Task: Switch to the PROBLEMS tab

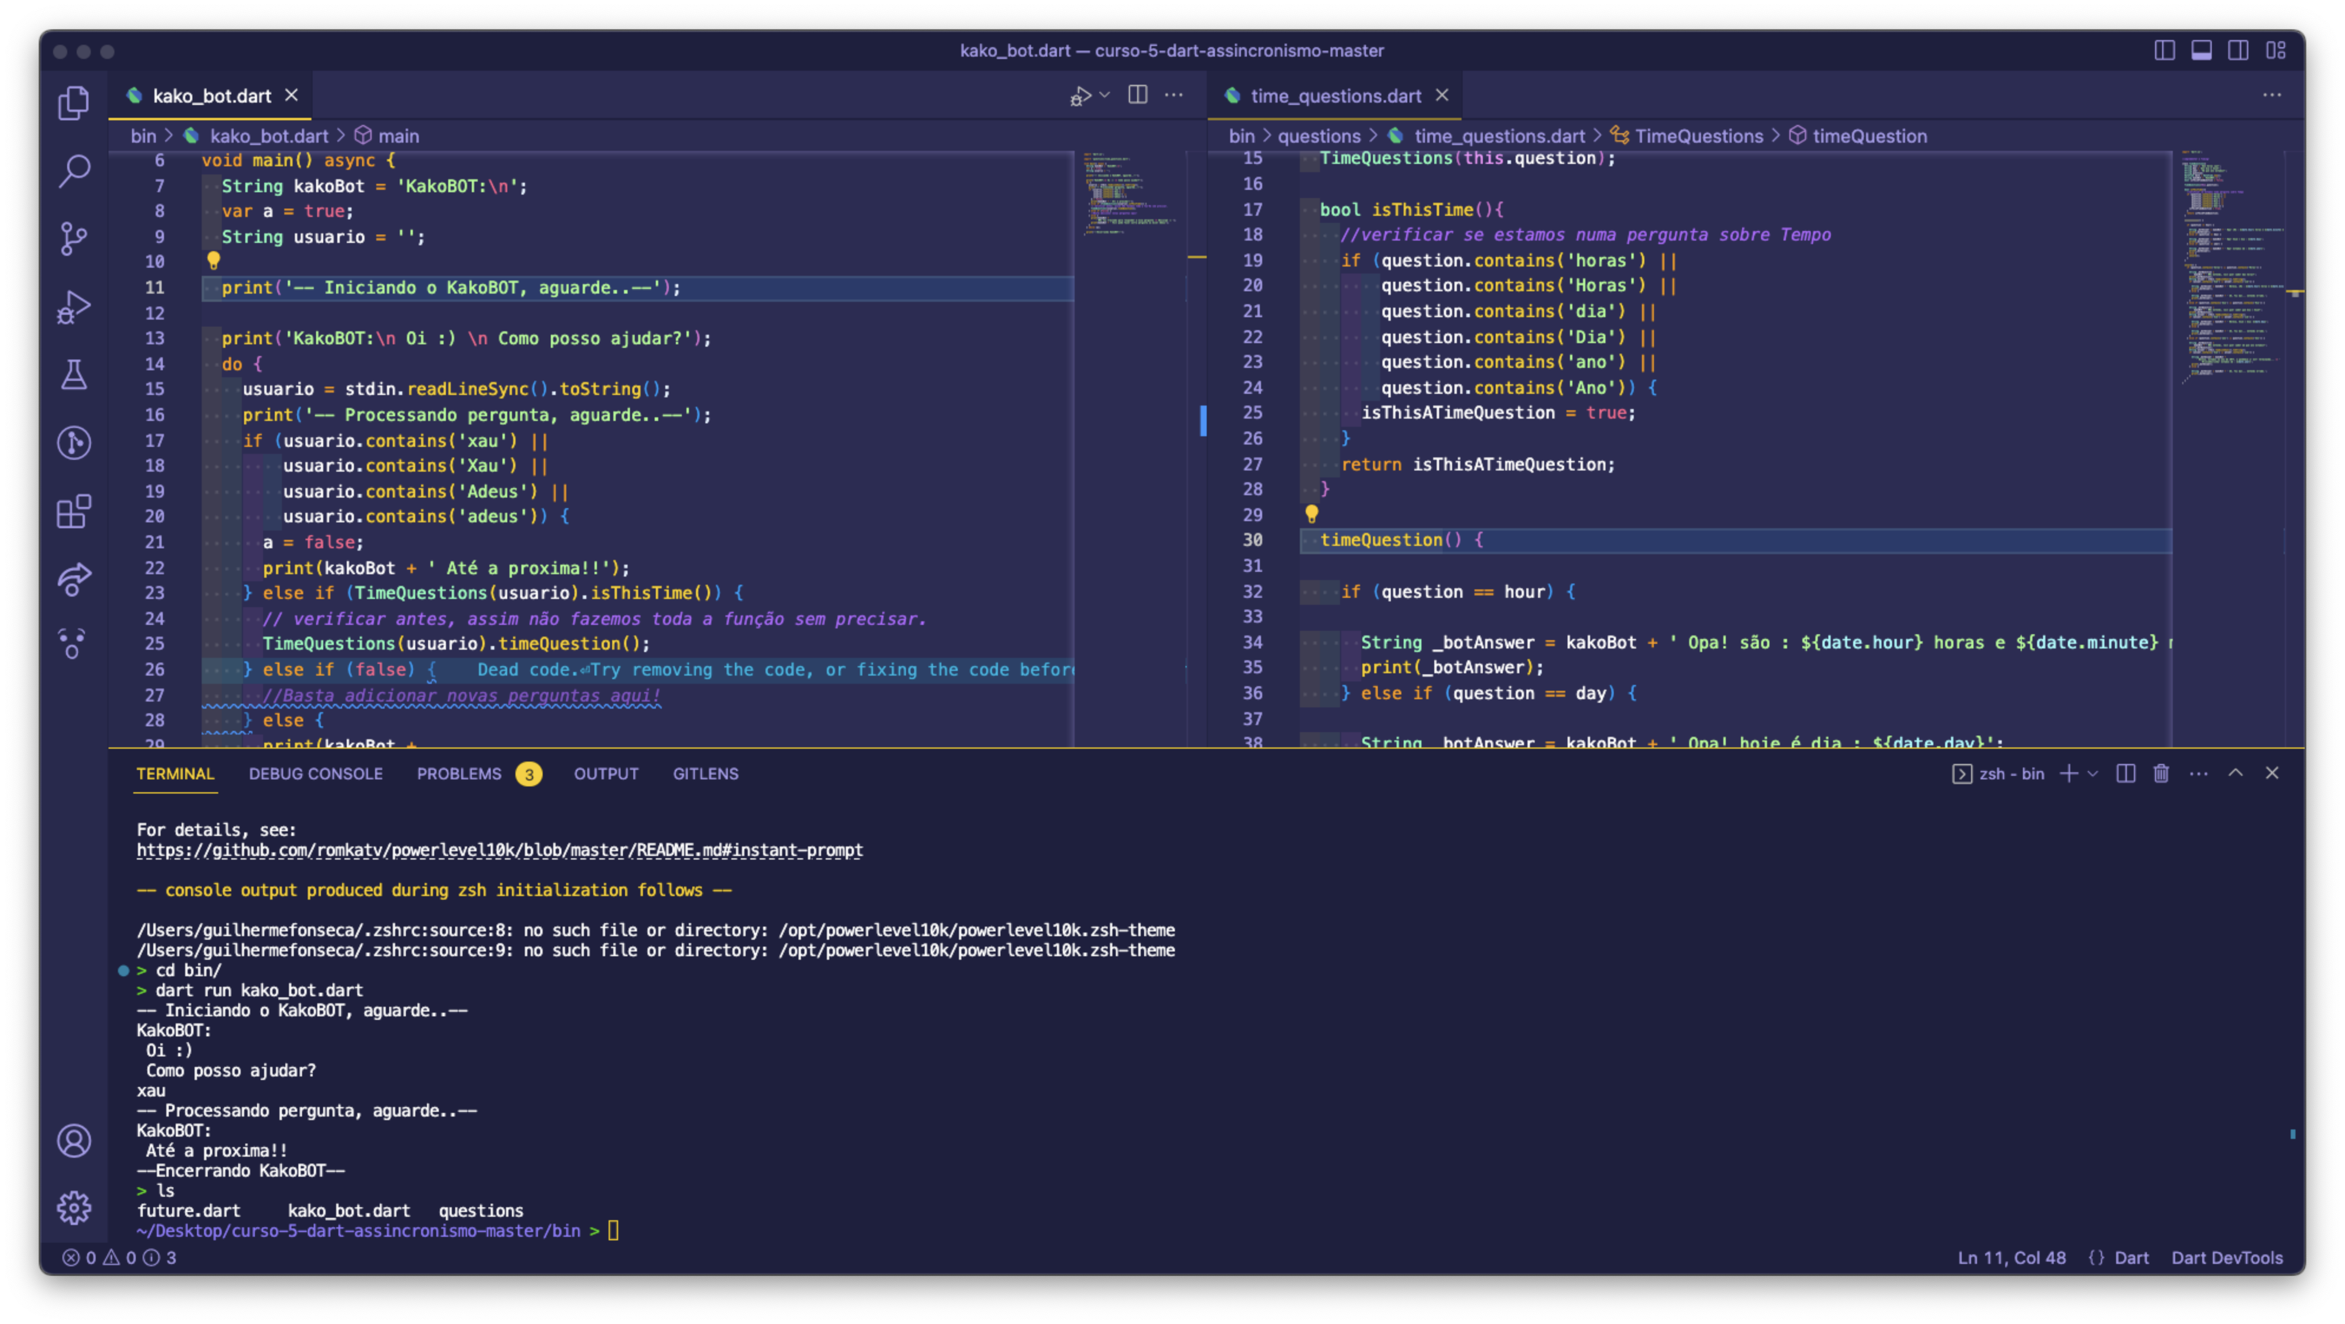Action: 459,773
